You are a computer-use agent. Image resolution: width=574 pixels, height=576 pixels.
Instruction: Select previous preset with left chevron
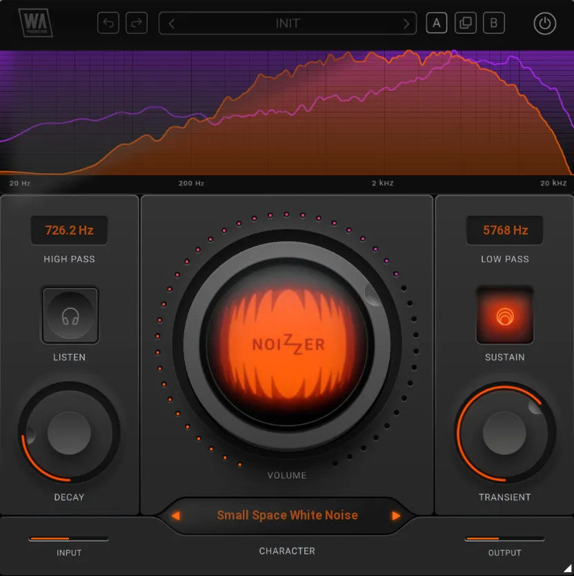[172, 23]
